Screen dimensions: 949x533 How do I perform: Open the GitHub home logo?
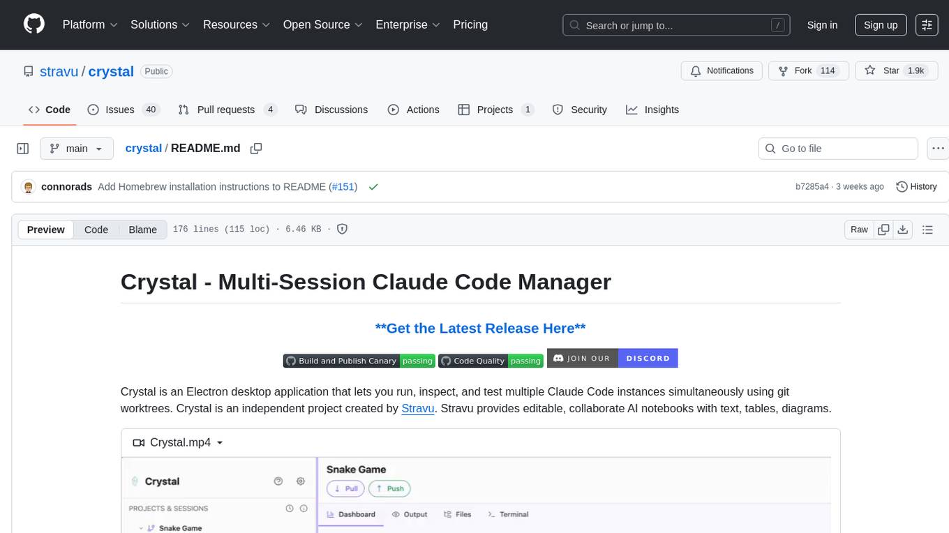click(x=34, y=24)
